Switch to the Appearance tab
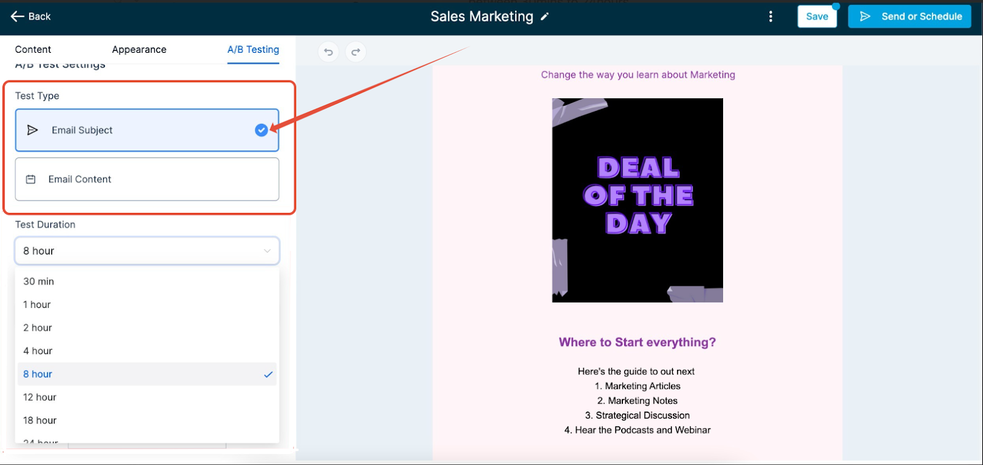 (139, 50)
